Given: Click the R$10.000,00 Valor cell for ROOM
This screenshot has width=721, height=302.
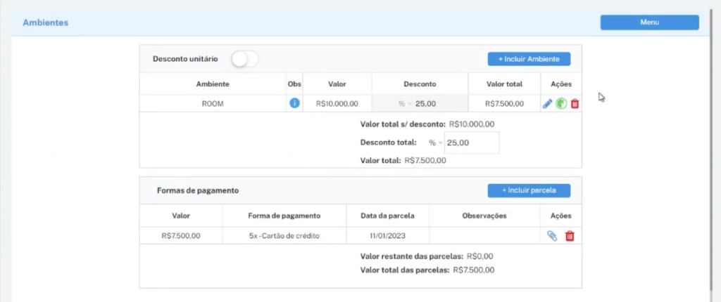Looking at the screenshot, I should [x=337, y=104].
